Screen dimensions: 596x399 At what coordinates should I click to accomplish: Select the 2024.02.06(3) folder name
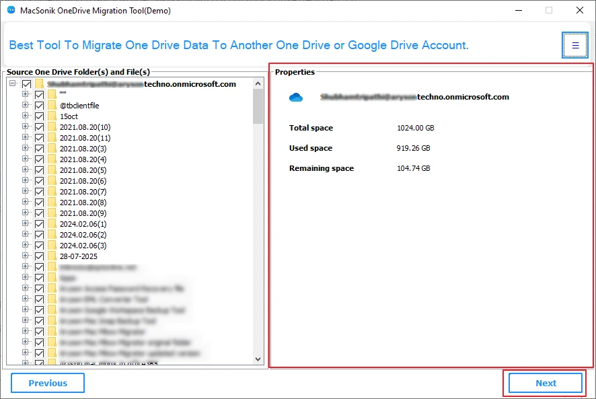[83, 246]
